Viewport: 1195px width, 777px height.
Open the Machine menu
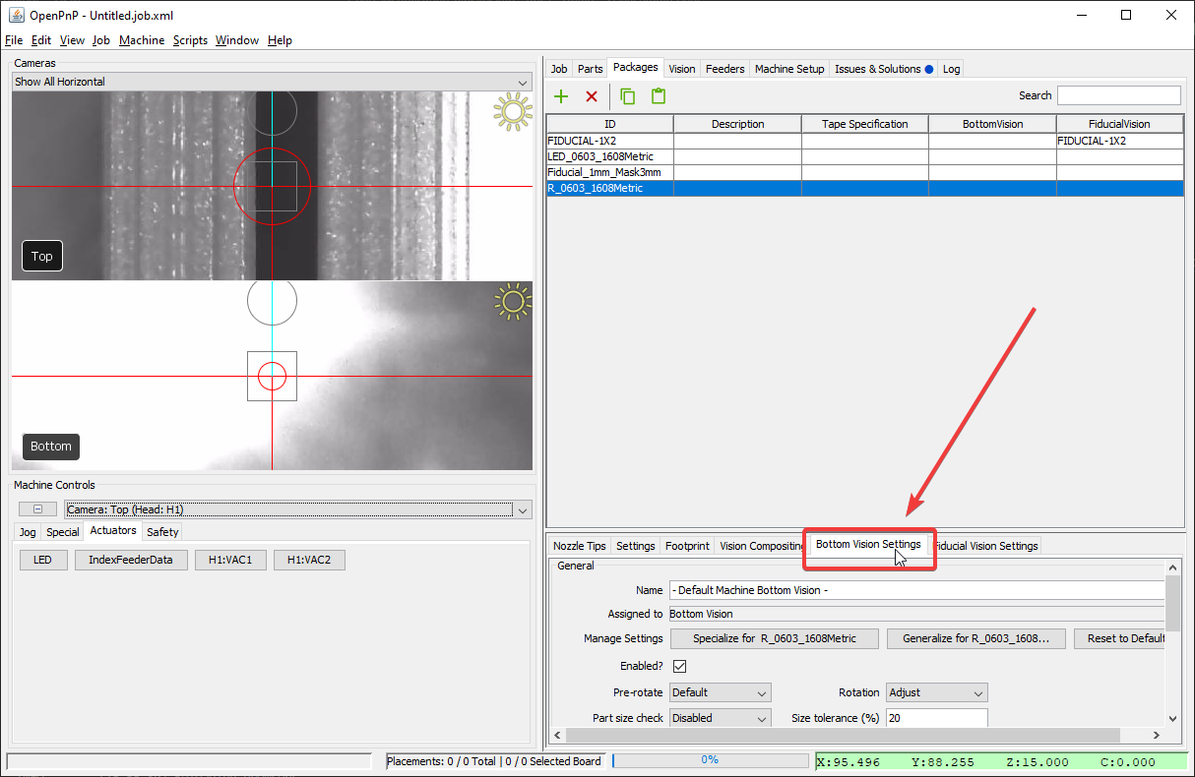pyautogui.click(x=142, y=40)
